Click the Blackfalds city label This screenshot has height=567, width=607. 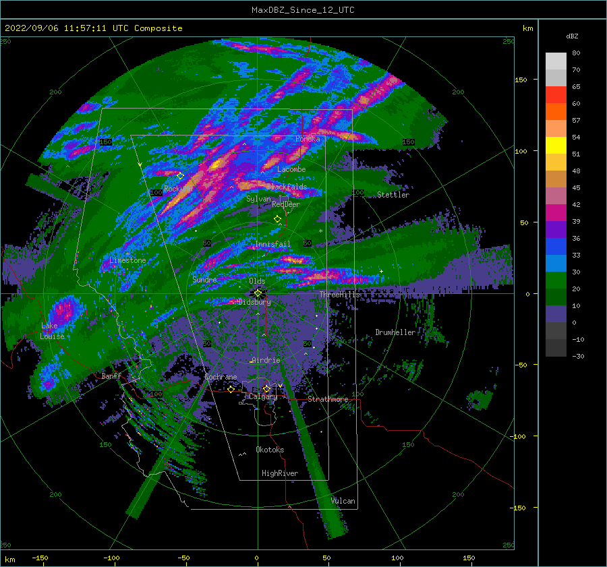pos(287,187)
